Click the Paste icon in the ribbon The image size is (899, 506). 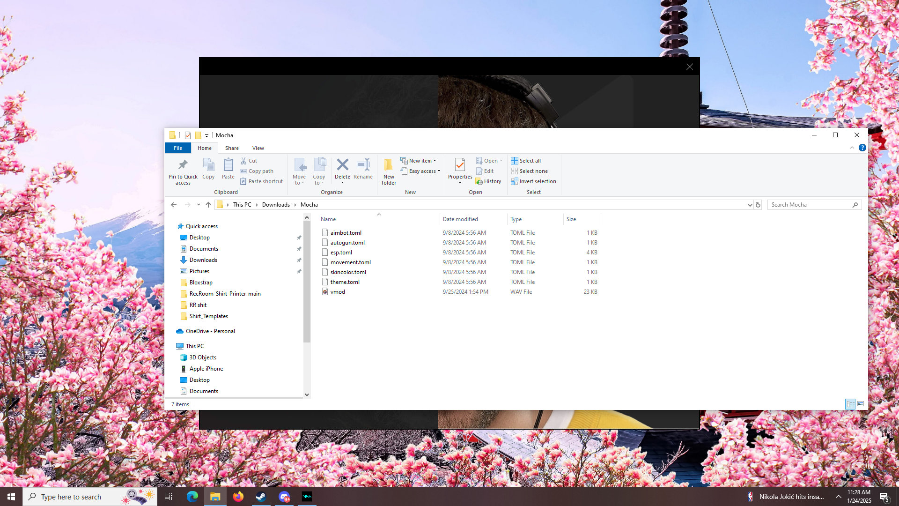[228, 165]
